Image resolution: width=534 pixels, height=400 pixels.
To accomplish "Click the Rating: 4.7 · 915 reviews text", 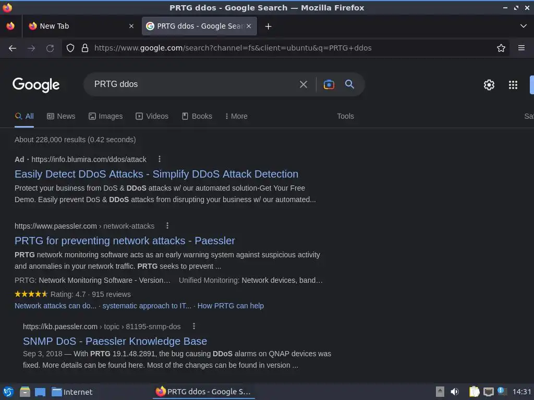I will tap(91, 294).
